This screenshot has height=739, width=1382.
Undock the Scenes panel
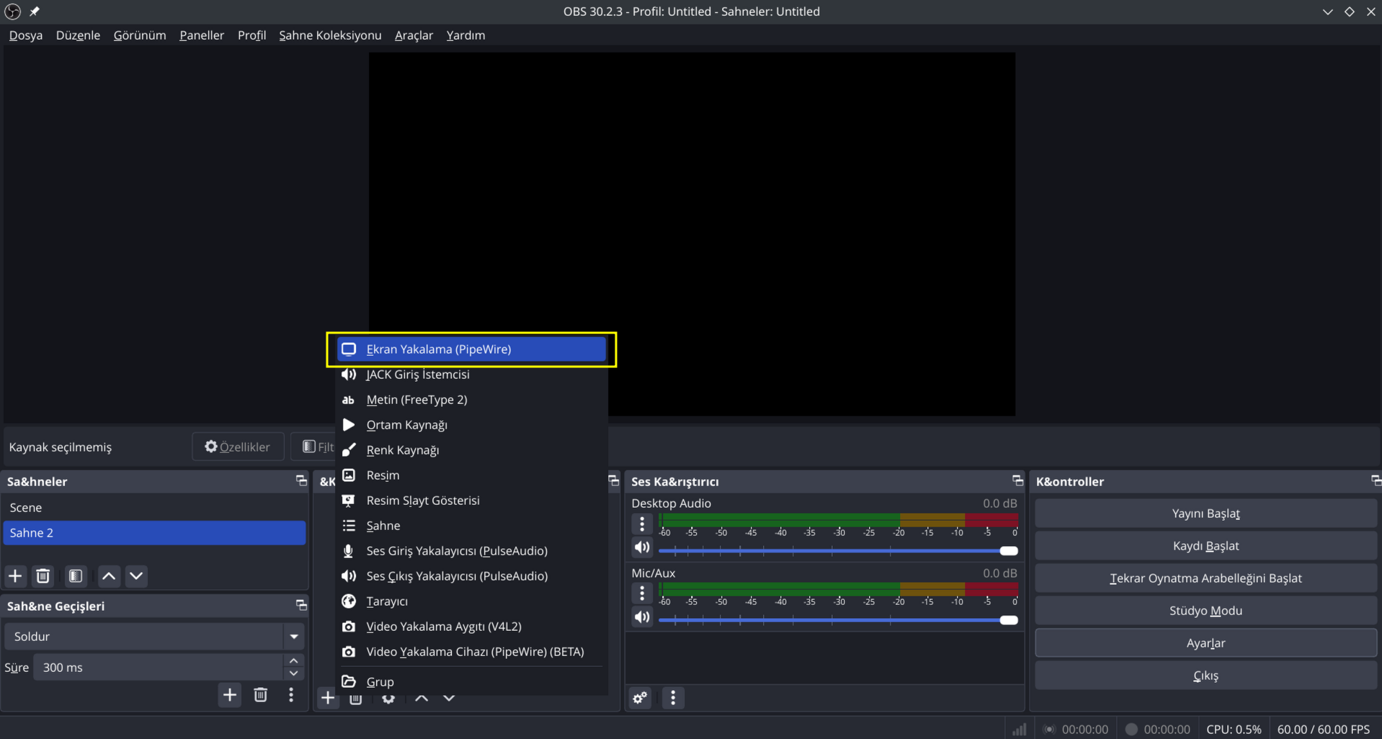pyautogui.click(x=301, y=481)
